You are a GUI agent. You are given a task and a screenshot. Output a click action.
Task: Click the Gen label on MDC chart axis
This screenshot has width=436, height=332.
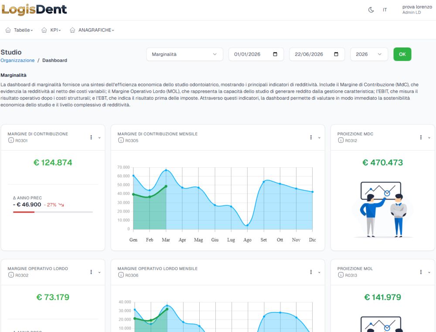click(133, 240)
